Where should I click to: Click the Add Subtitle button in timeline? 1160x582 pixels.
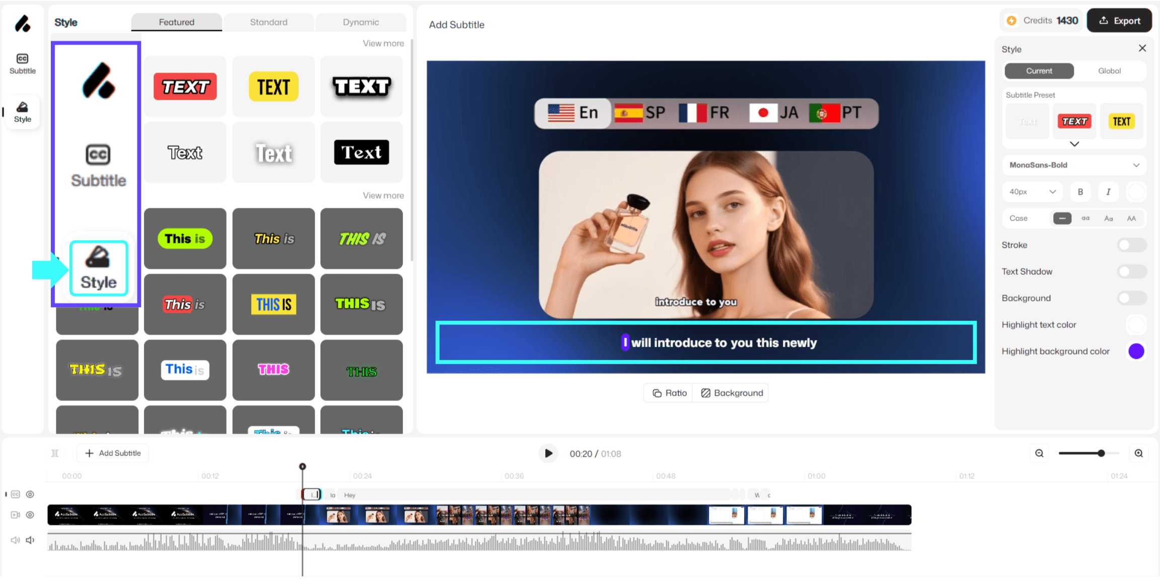(x=113, y=453)
